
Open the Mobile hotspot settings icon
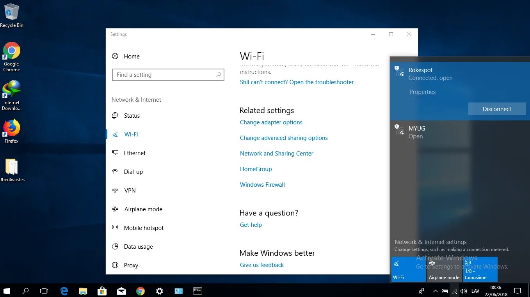point(115,228)
